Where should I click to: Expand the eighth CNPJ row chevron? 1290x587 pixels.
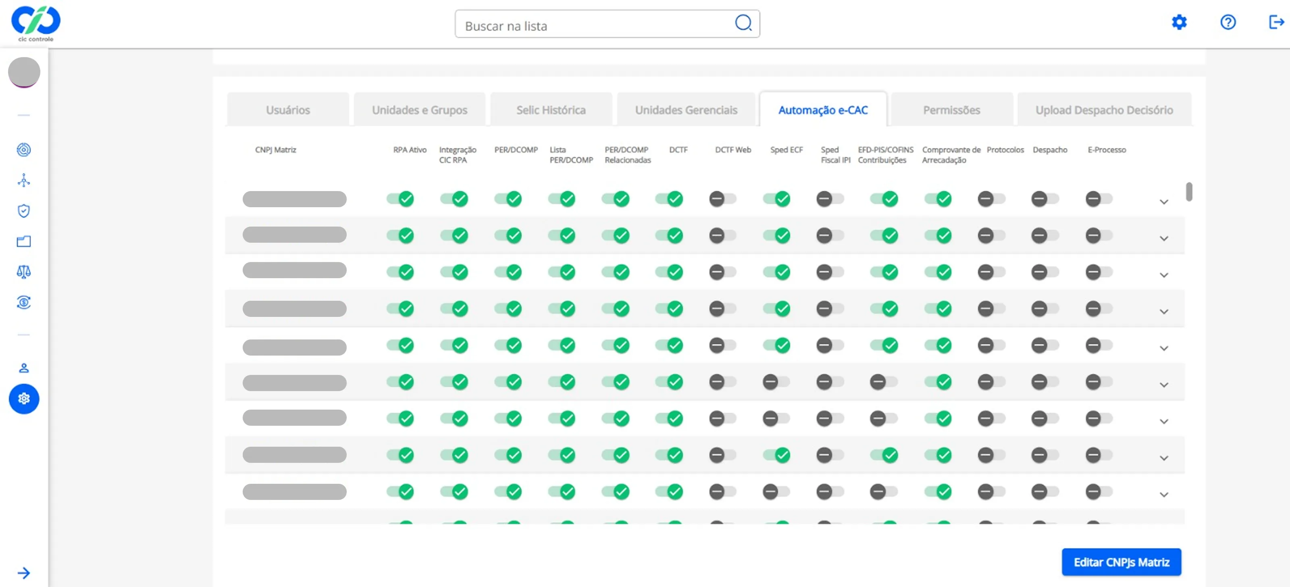coord(1164,458)
